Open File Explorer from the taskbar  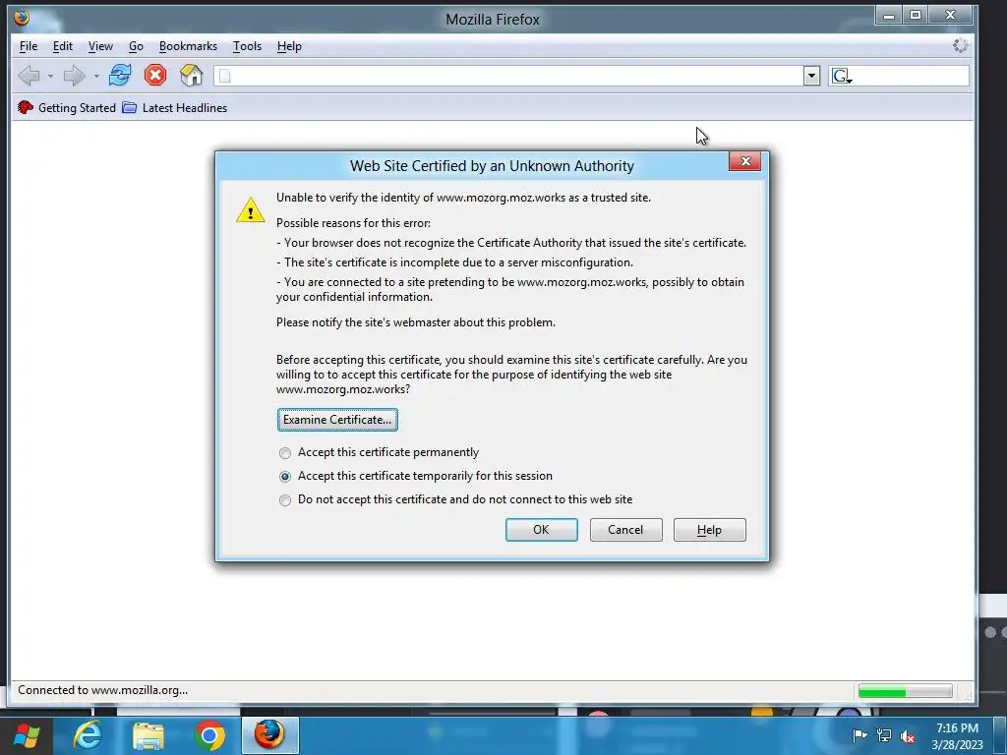point(148,735)
